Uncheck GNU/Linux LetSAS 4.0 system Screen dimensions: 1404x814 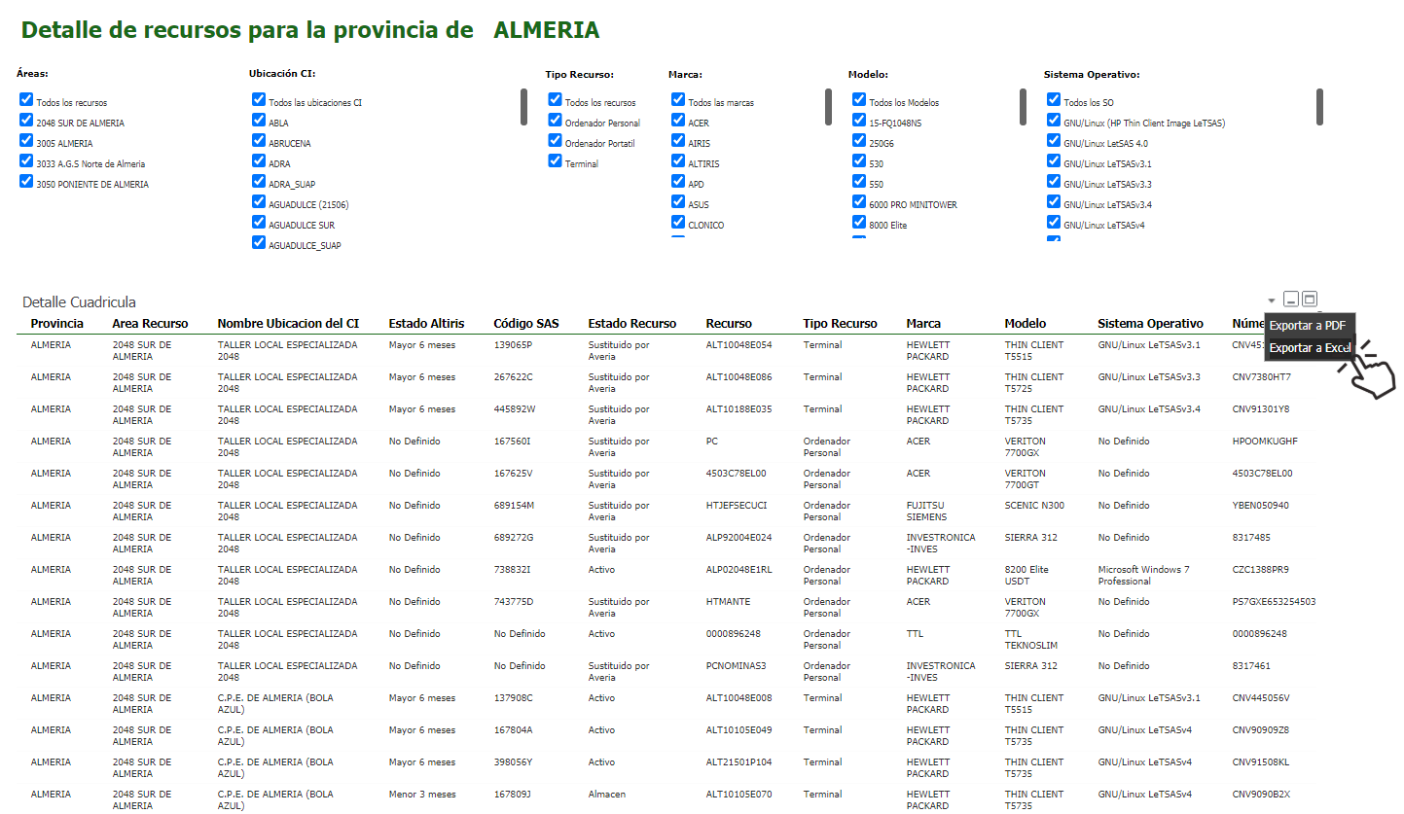pyautogui.click(x=1054, y=140)
